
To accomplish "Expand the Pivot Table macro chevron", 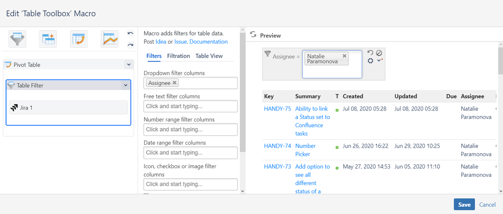I will click(x=129, y=65).
